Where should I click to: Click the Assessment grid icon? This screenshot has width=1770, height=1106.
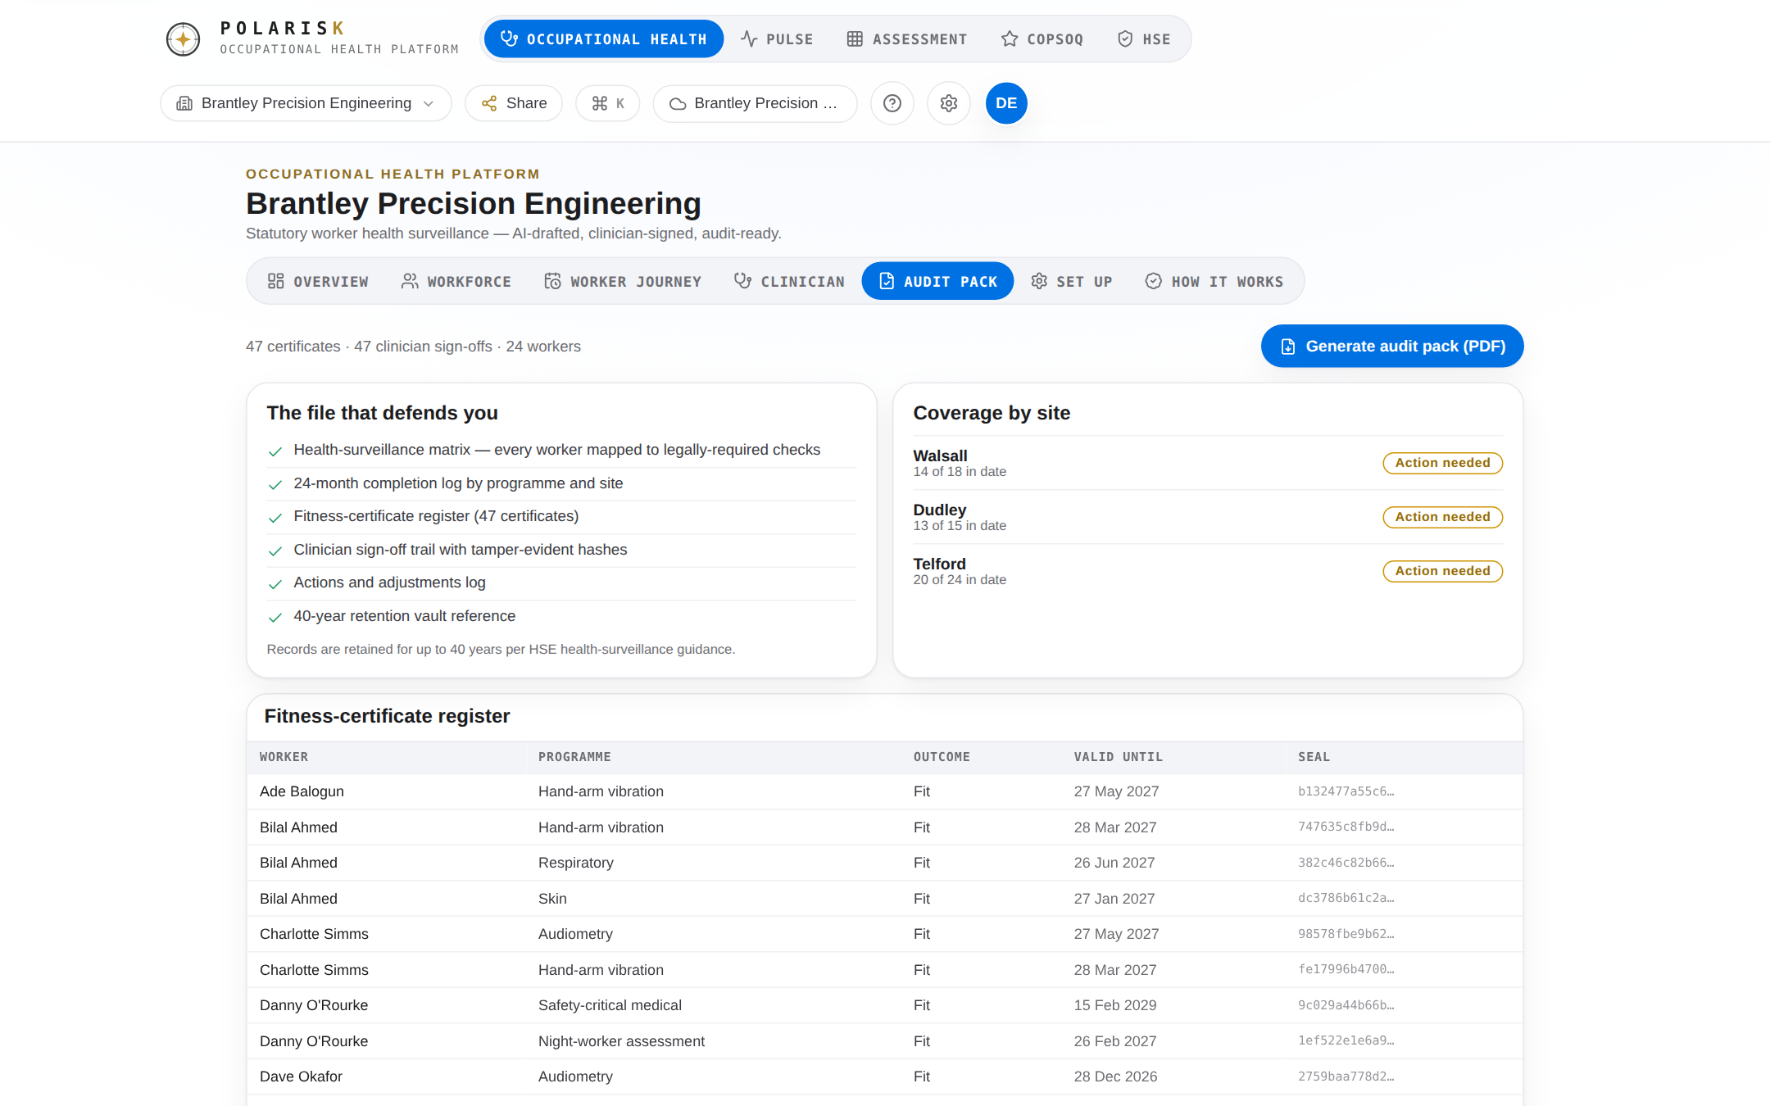855,39
